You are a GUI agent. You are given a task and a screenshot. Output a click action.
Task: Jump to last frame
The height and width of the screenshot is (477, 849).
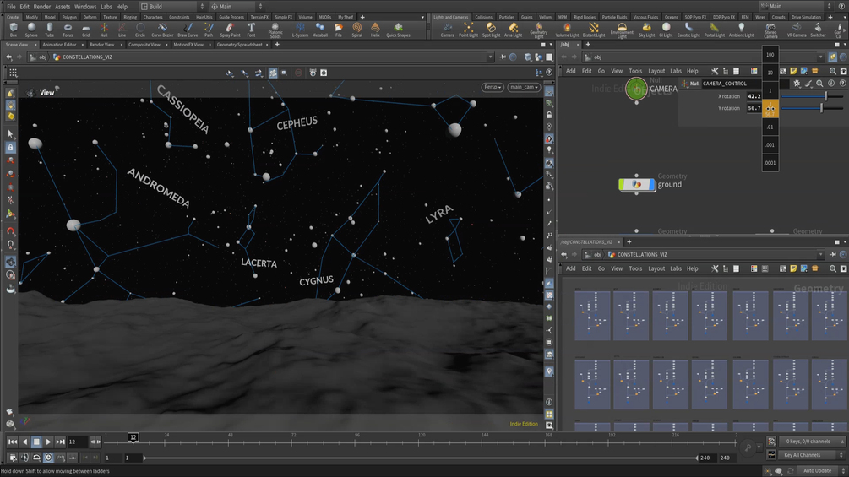click(x=60, y=442)
